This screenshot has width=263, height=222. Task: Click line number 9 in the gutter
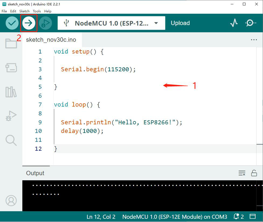point(40,122)
